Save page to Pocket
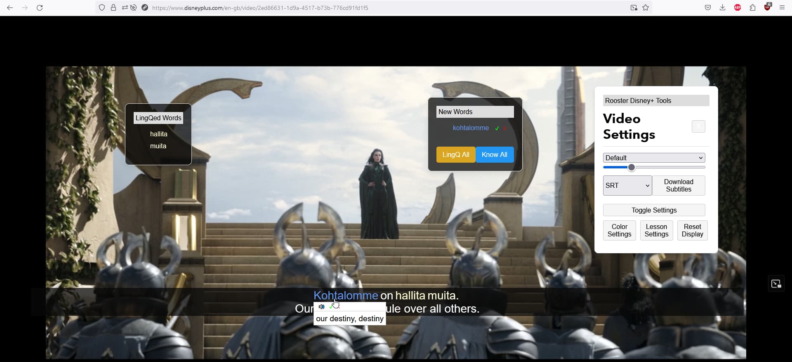Image resolution: width=792 pixels, height=362 pixels. pos(708,8)
